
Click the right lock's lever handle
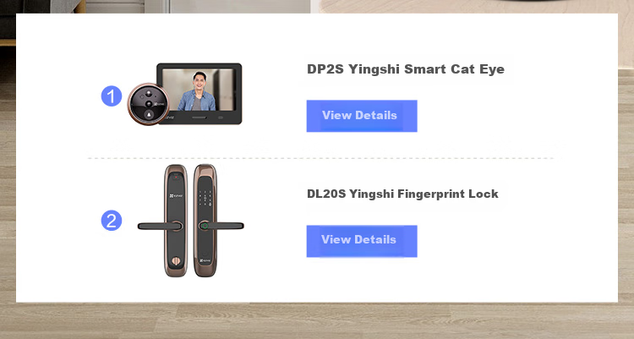coord(222,226)
